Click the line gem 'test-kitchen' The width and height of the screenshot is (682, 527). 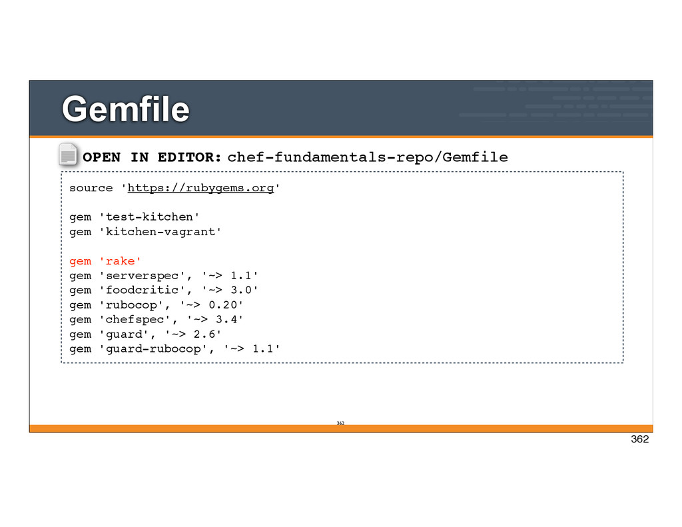pos(135,217)
